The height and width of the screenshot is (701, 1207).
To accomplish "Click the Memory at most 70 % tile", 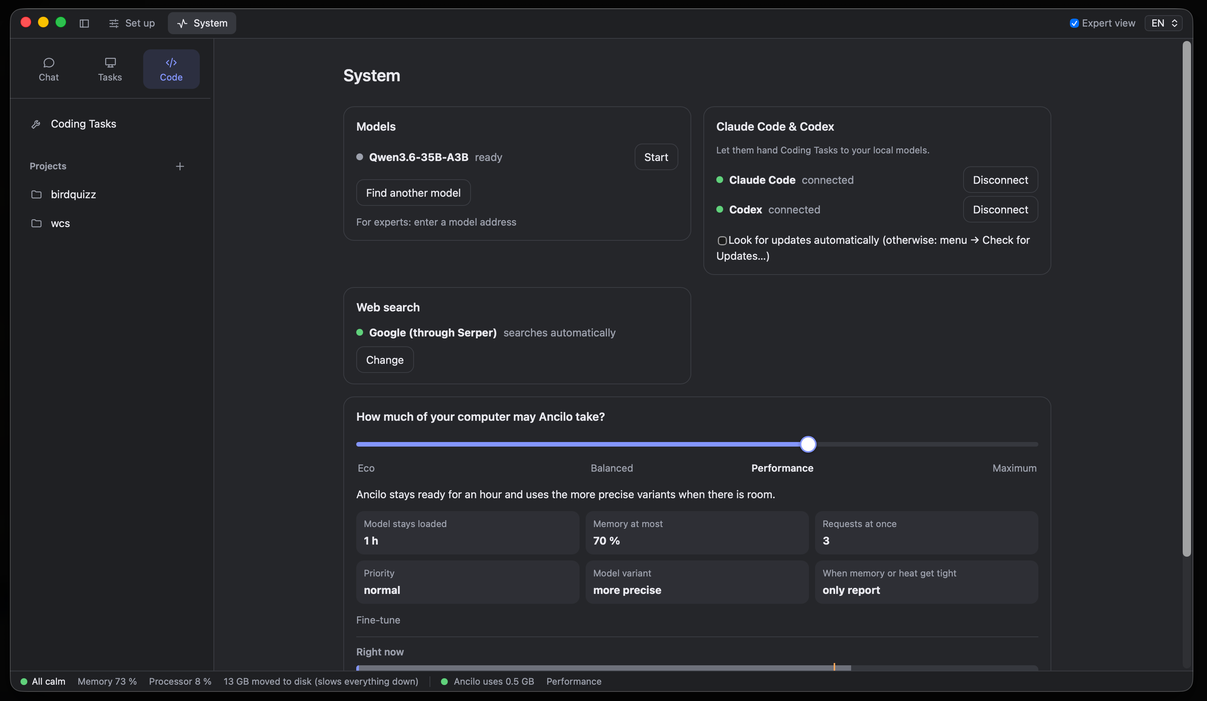I will coord(697,533).
